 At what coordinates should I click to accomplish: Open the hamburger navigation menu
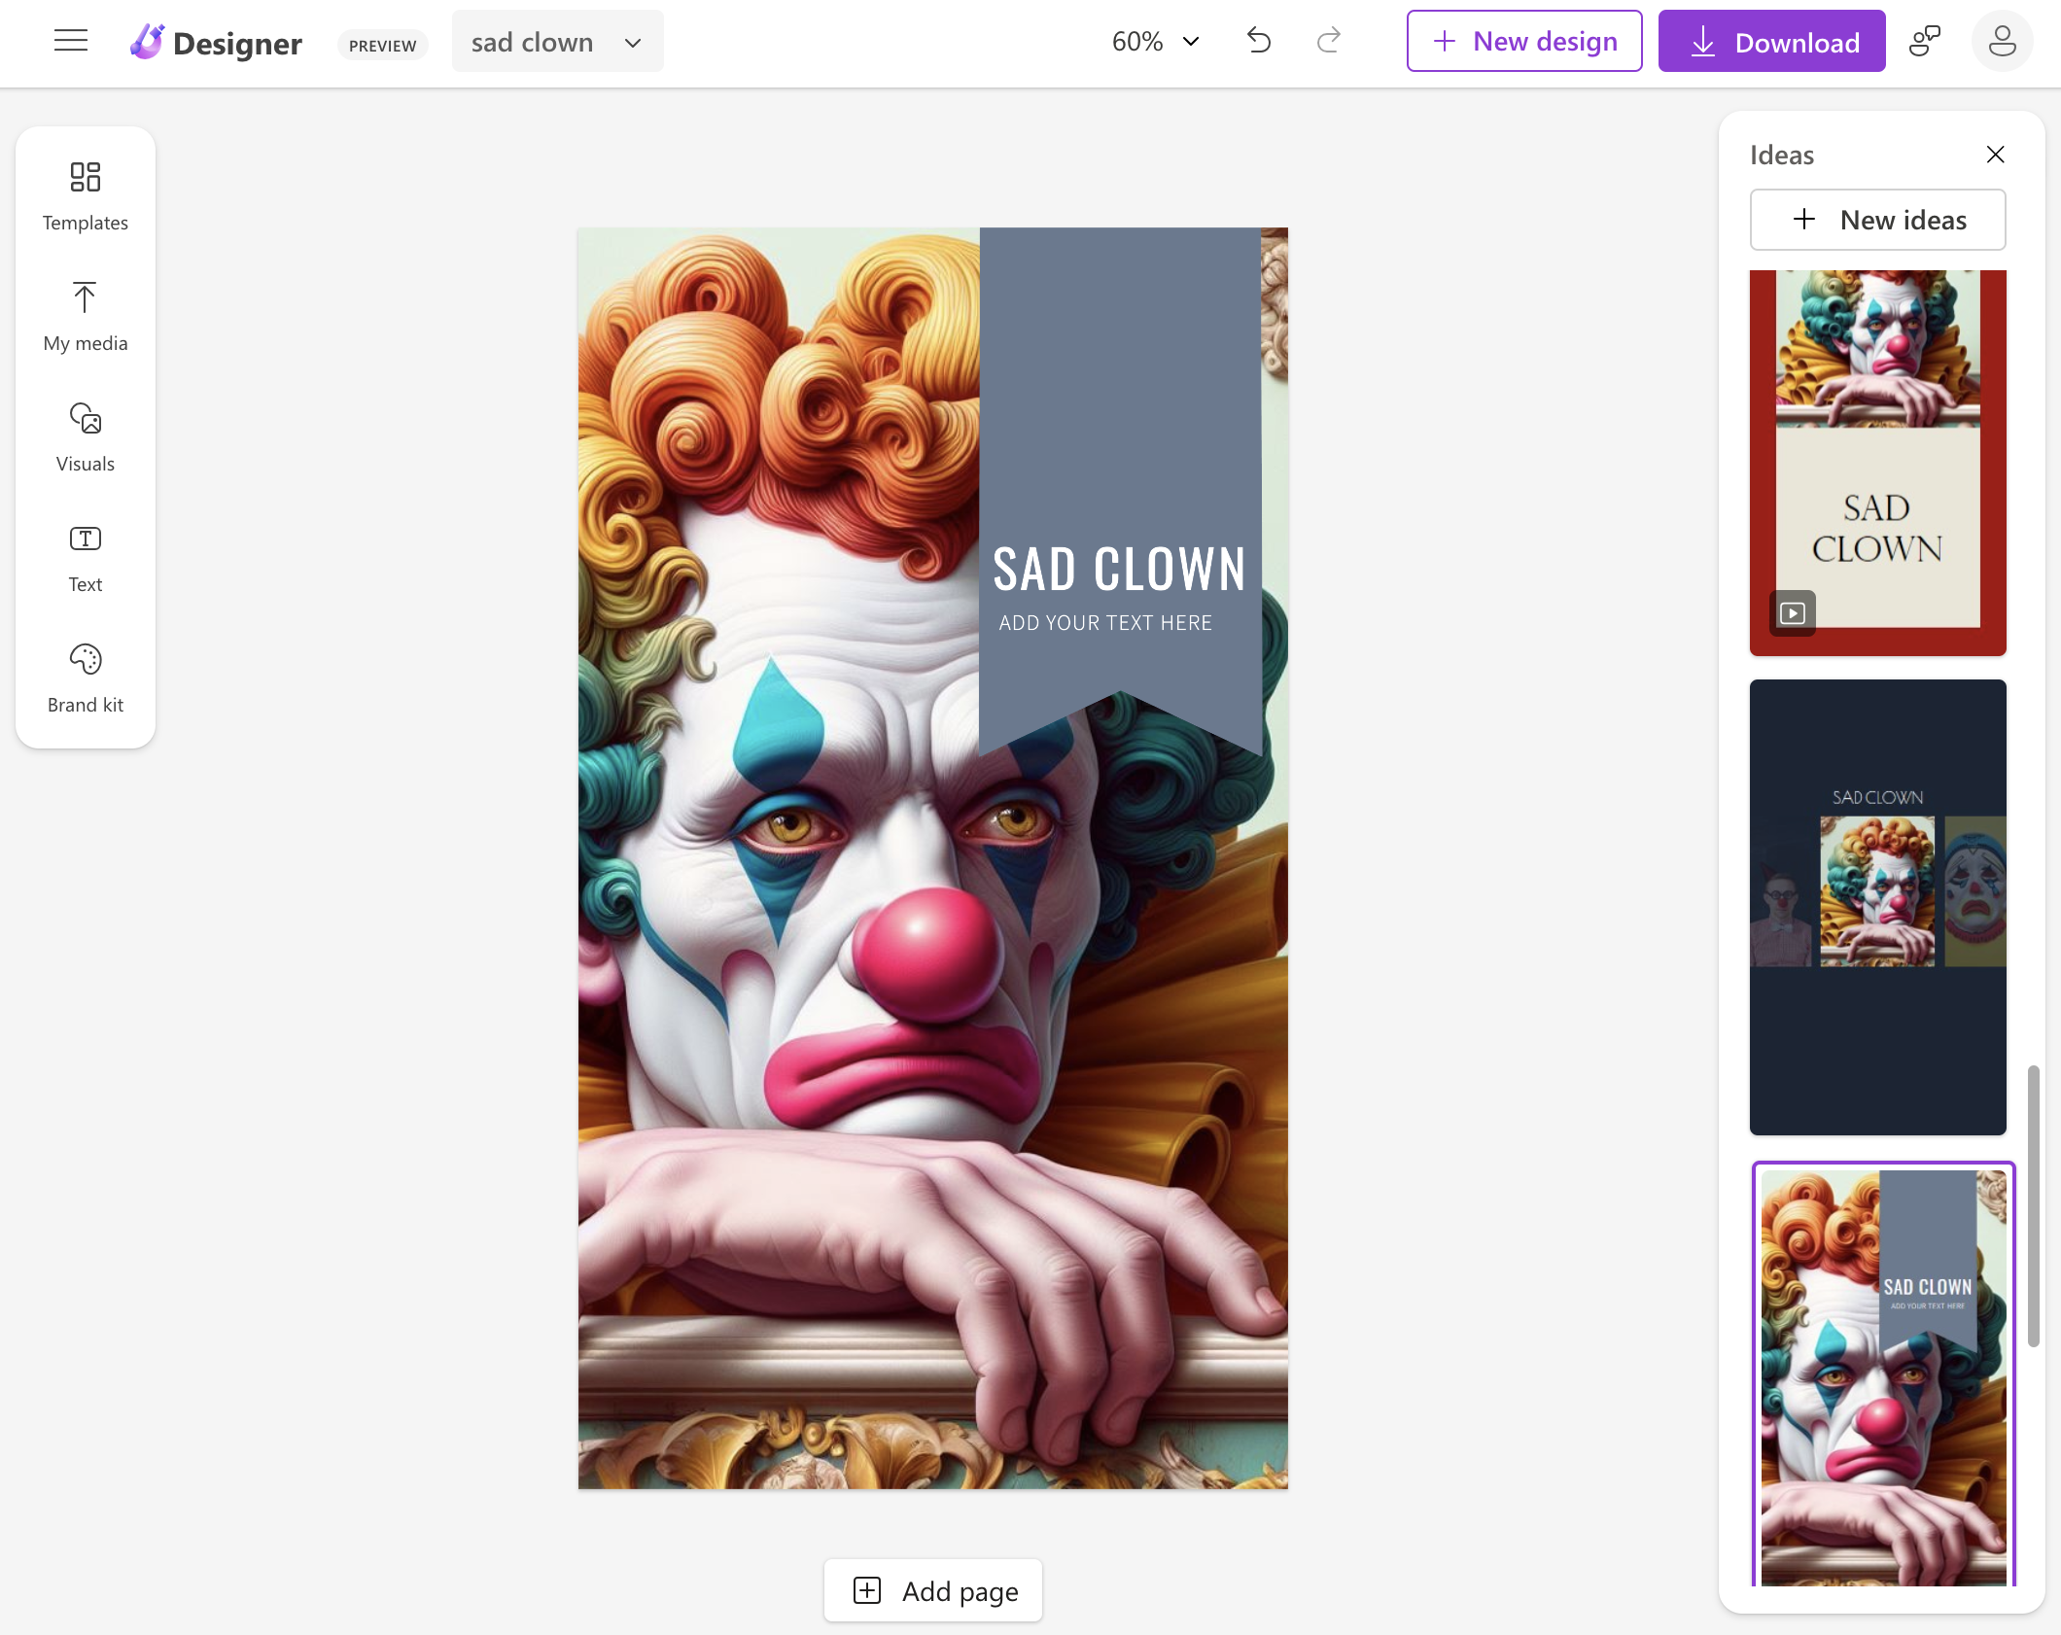[x=70, y=41]
